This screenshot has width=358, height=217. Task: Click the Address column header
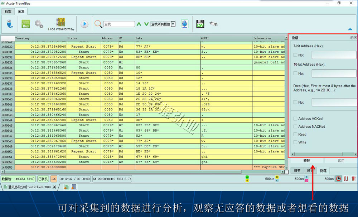(109, 38)
